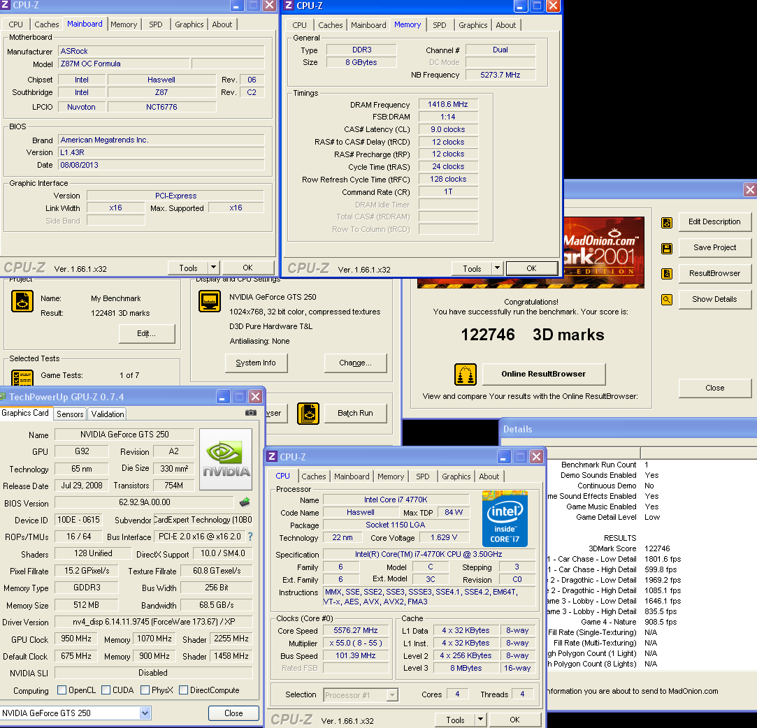This screenshot has height=728, width=757.
Task: Click Close in the GPU-Z window
Action: 233,713
